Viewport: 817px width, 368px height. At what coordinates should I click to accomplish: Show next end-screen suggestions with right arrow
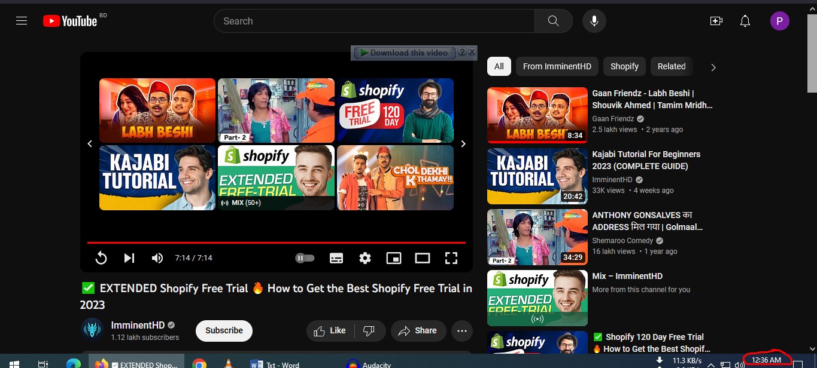463,144
